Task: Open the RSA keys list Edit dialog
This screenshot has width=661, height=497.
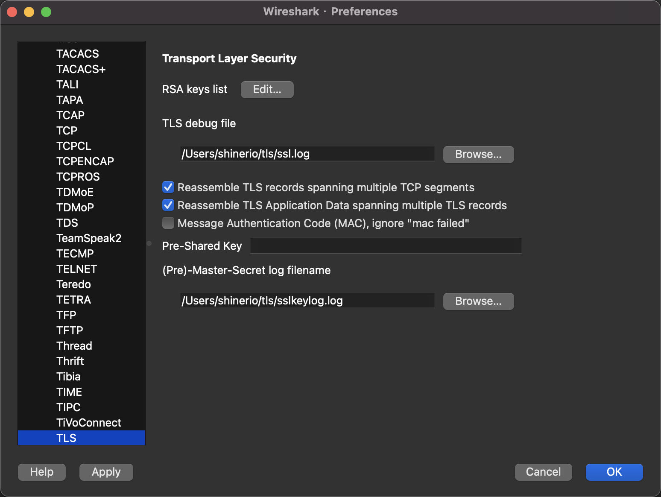Action: click(267, 90)
